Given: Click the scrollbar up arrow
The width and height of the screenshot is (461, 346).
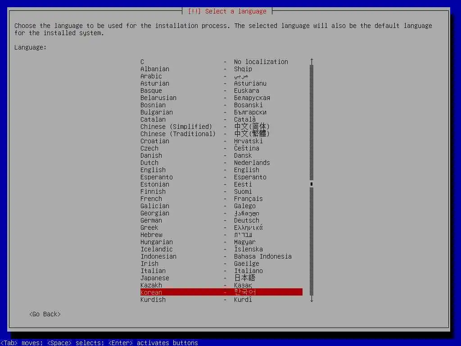Looking at the screenshot, I should (312, 61).
